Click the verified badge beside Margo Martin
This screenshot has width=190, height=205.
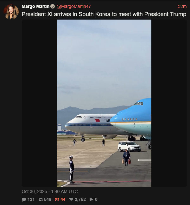(x=53, y=6)
